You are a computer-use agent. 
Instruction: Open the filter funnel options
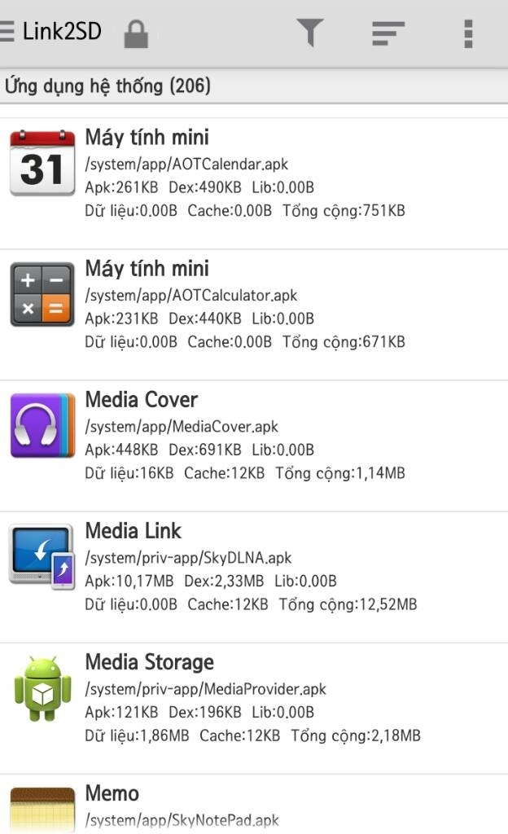310,33
